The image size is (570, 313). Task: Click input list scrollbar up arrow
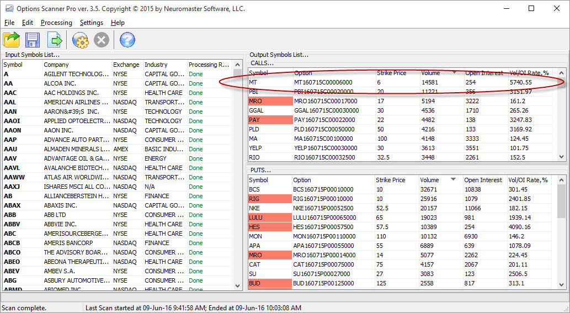pyautogui.click(x=238, y=65)
